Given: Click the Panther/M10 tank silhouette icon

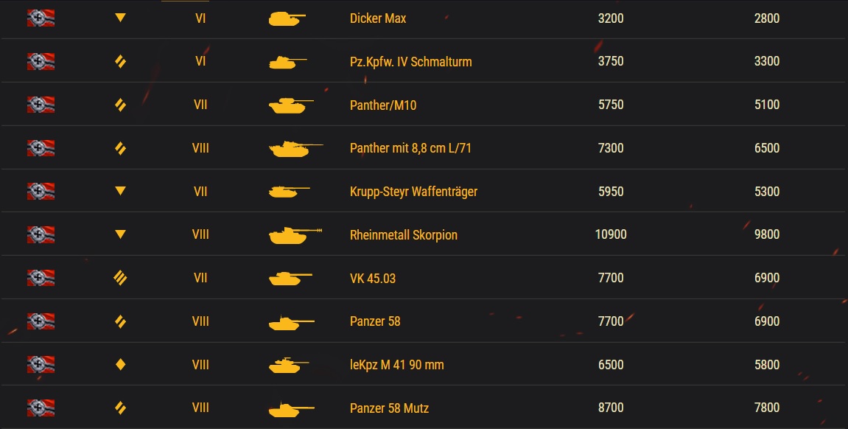Looking at the screenshot, I should pos(291,105).
